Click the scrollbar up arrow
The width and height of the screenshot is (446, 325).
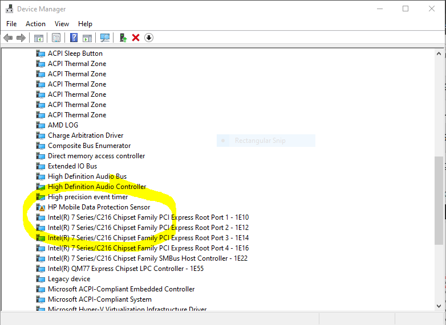pyautogui.click(x=439, y=54)
